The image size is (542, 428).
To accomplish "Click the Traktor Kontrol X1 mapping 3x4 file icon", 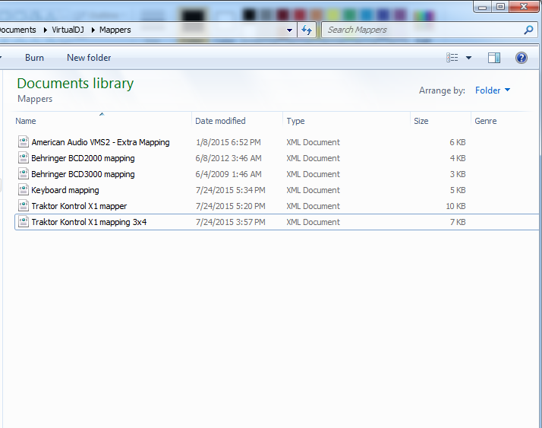I will point(24,222).
